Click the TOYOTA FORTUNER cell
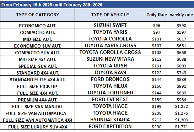Viewport: 194px width, 132px height. [110, 93]
